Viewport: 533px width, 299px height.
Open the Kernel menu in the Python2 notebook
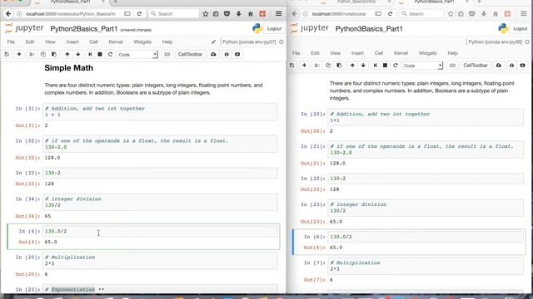click(x=116, y=42)
